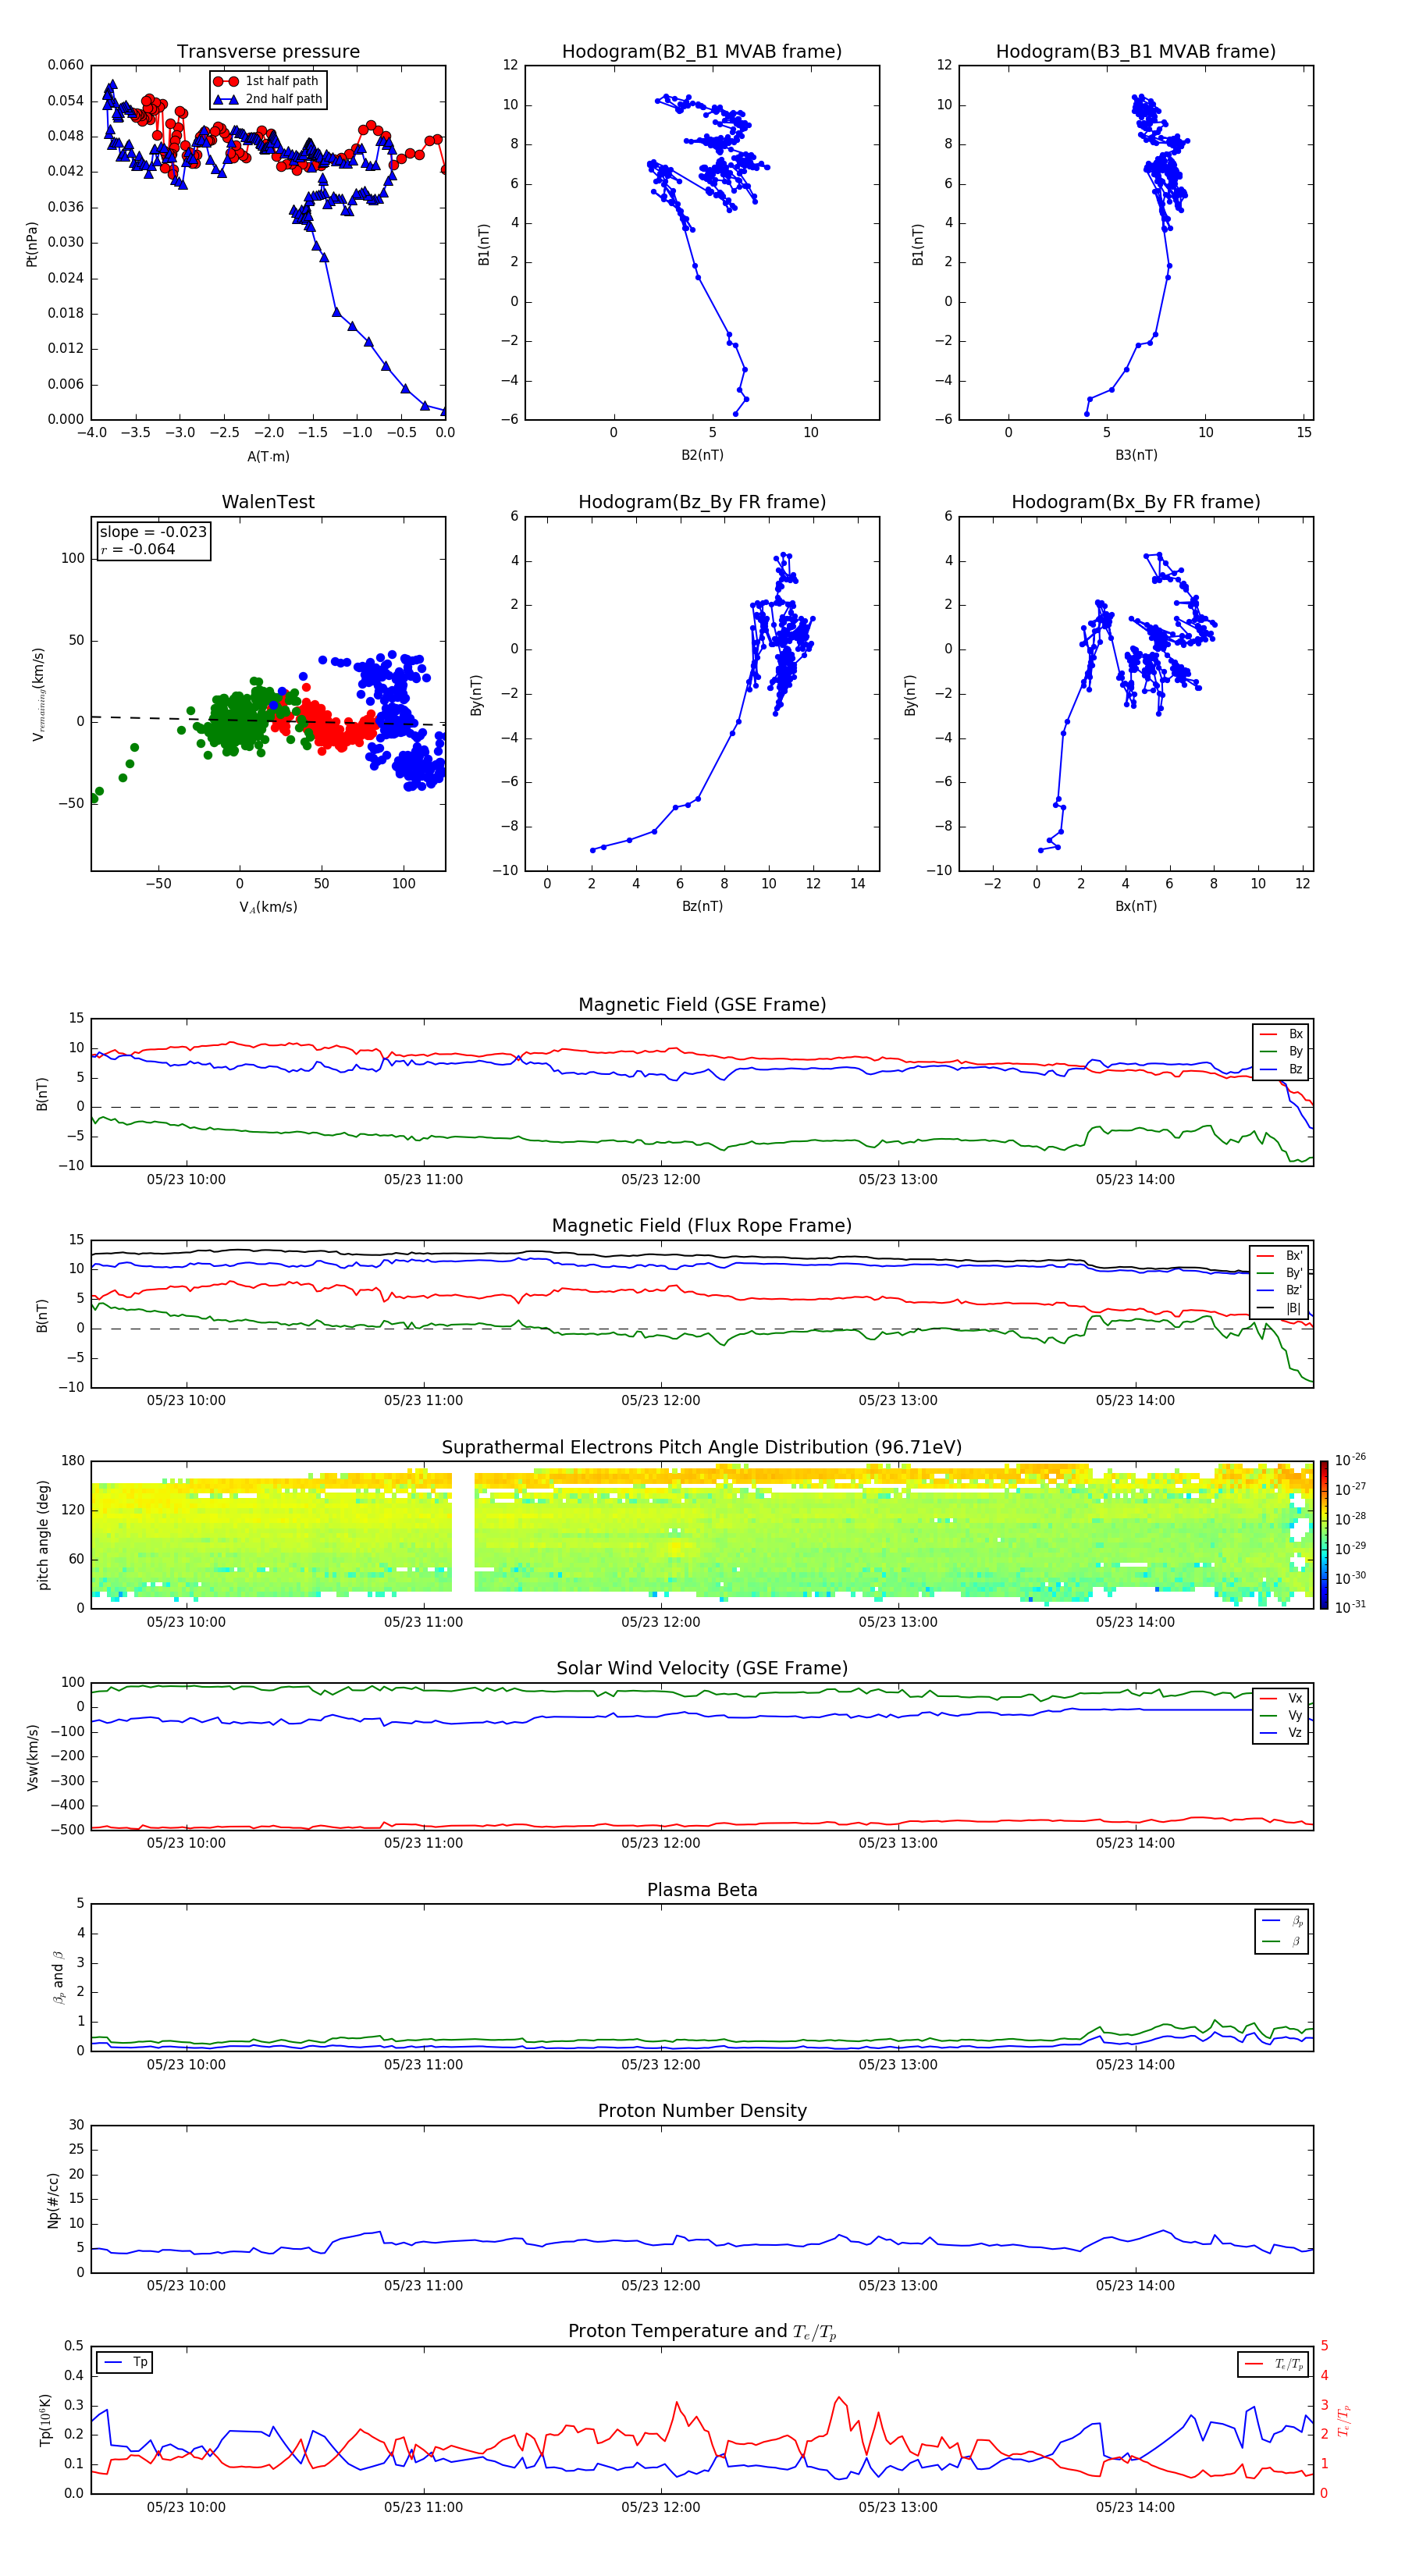This screenshot has width=1405, height=2576.
Task: Click '05/23 12:00' tick under GSE magnetic field
Action: 661,1180
